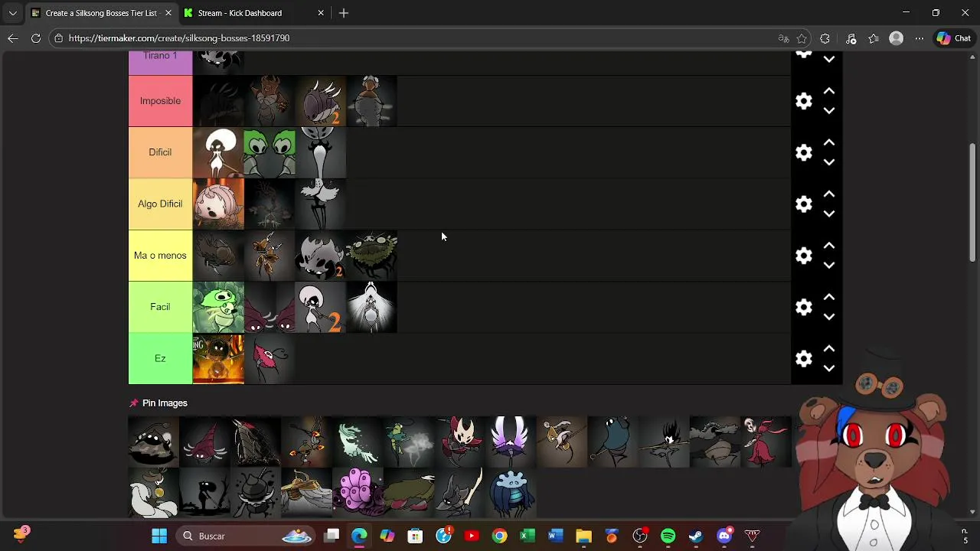Click the Facil green tier label
The height and width of the screenshot is (551, 980).
coord(160,307)
